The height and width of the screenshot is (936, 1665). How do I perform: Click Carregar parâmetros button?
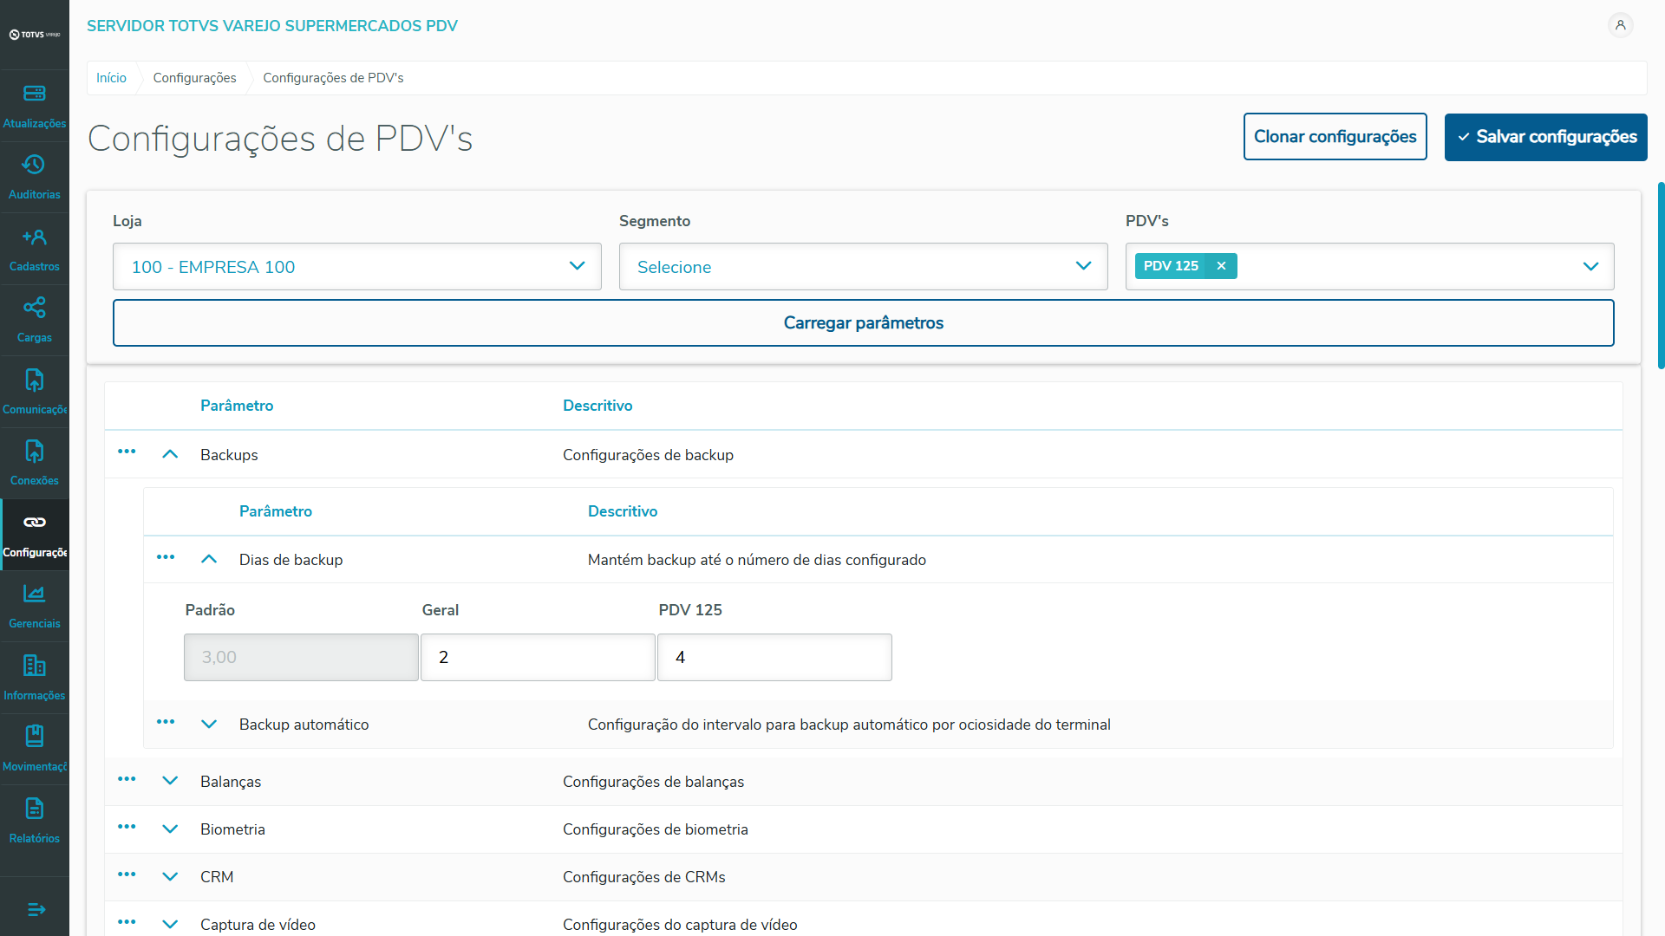[863, 322]
